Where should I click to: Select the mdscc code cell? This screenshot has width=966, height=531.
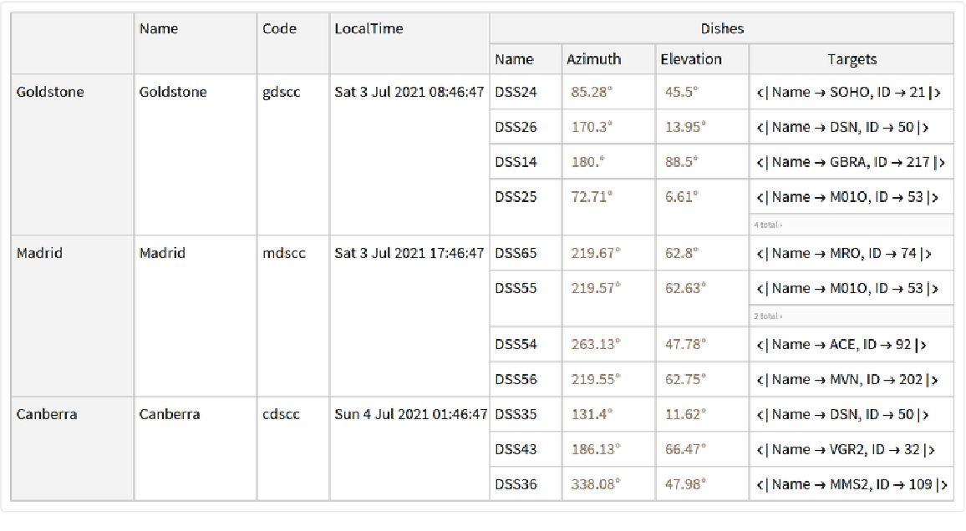coord(283,253)
